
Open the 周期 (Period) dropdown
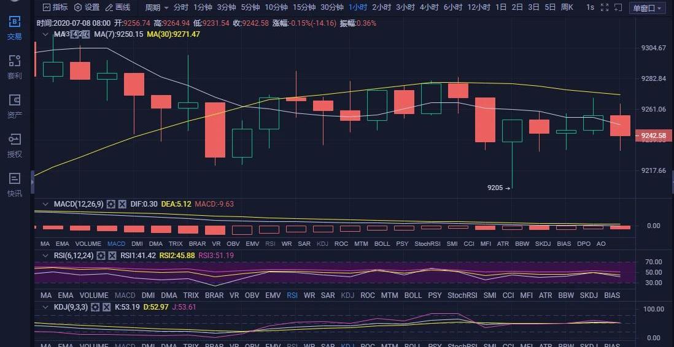point(156,7)
